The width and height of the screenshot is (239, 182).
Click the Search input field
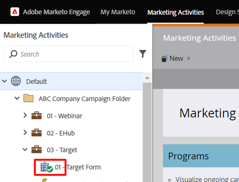click(69, 54)
